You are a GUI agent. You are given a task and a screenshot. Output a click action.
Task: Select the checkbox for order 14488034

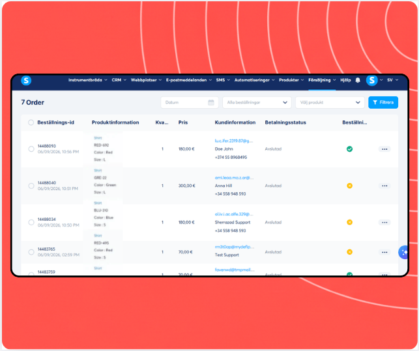(x=31, y=222)
